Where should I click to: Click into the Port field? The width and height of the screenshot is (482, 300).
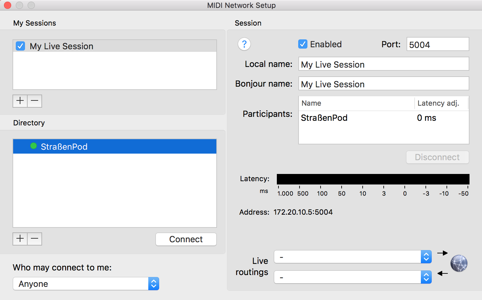click(437, 44)
